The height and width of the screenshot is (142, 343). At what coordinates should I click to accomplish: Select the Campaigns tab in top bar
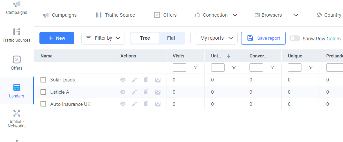pyautogui.click(x=60, y=15)
